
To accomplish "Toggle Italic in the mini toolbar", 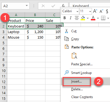I will (71, 18).
